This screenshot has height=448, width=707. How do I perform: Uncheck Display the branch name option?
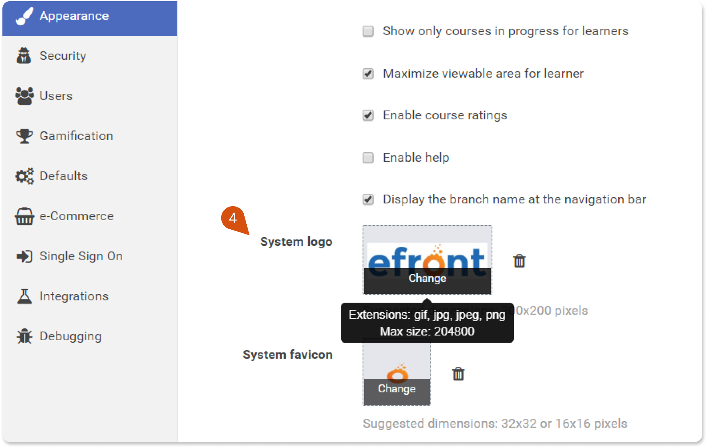pyautogui.click(x=368, y=200)
